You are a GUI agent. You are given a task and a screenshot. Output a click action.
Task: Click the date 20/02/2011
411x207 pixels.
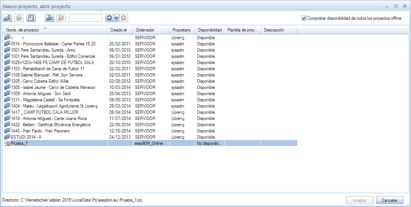point(120,44)
